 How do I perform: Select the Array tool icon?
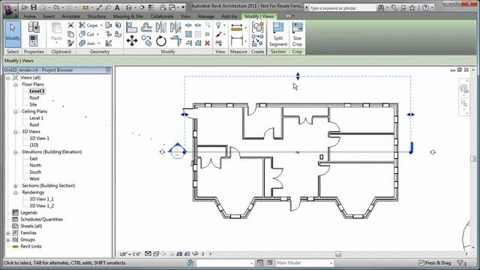pos(188,34)
